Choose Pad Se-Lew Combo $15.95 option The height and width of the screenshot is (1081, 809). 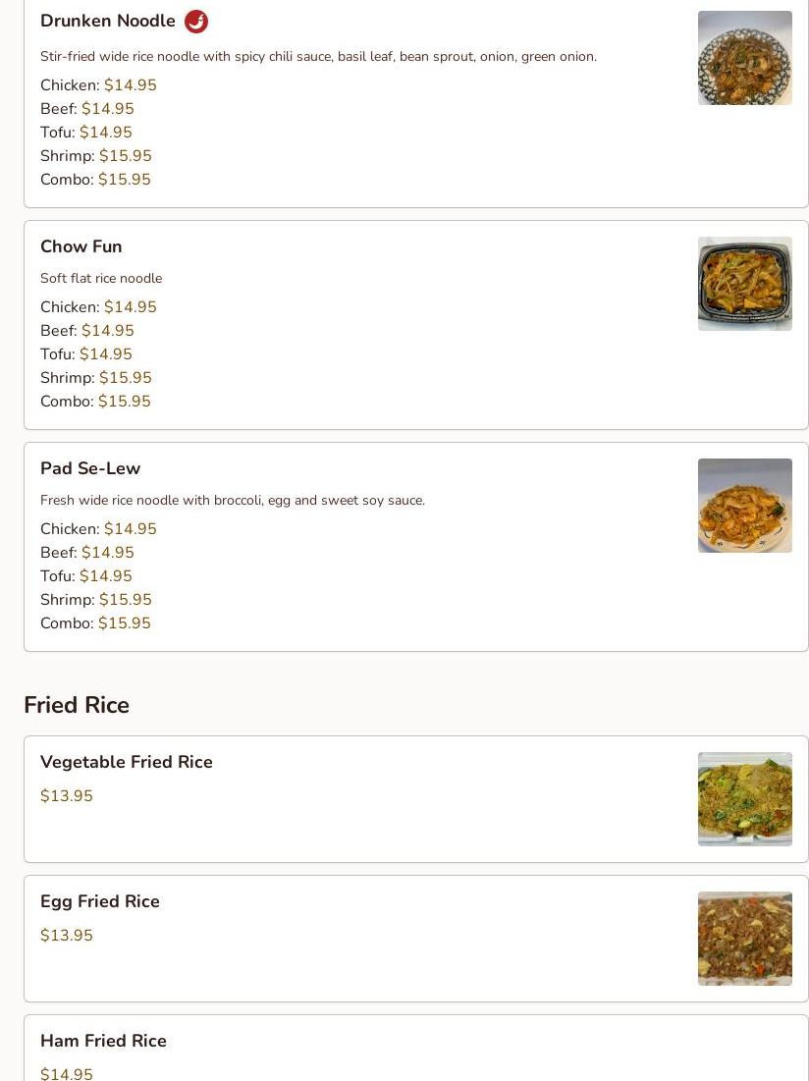[95, 623]
